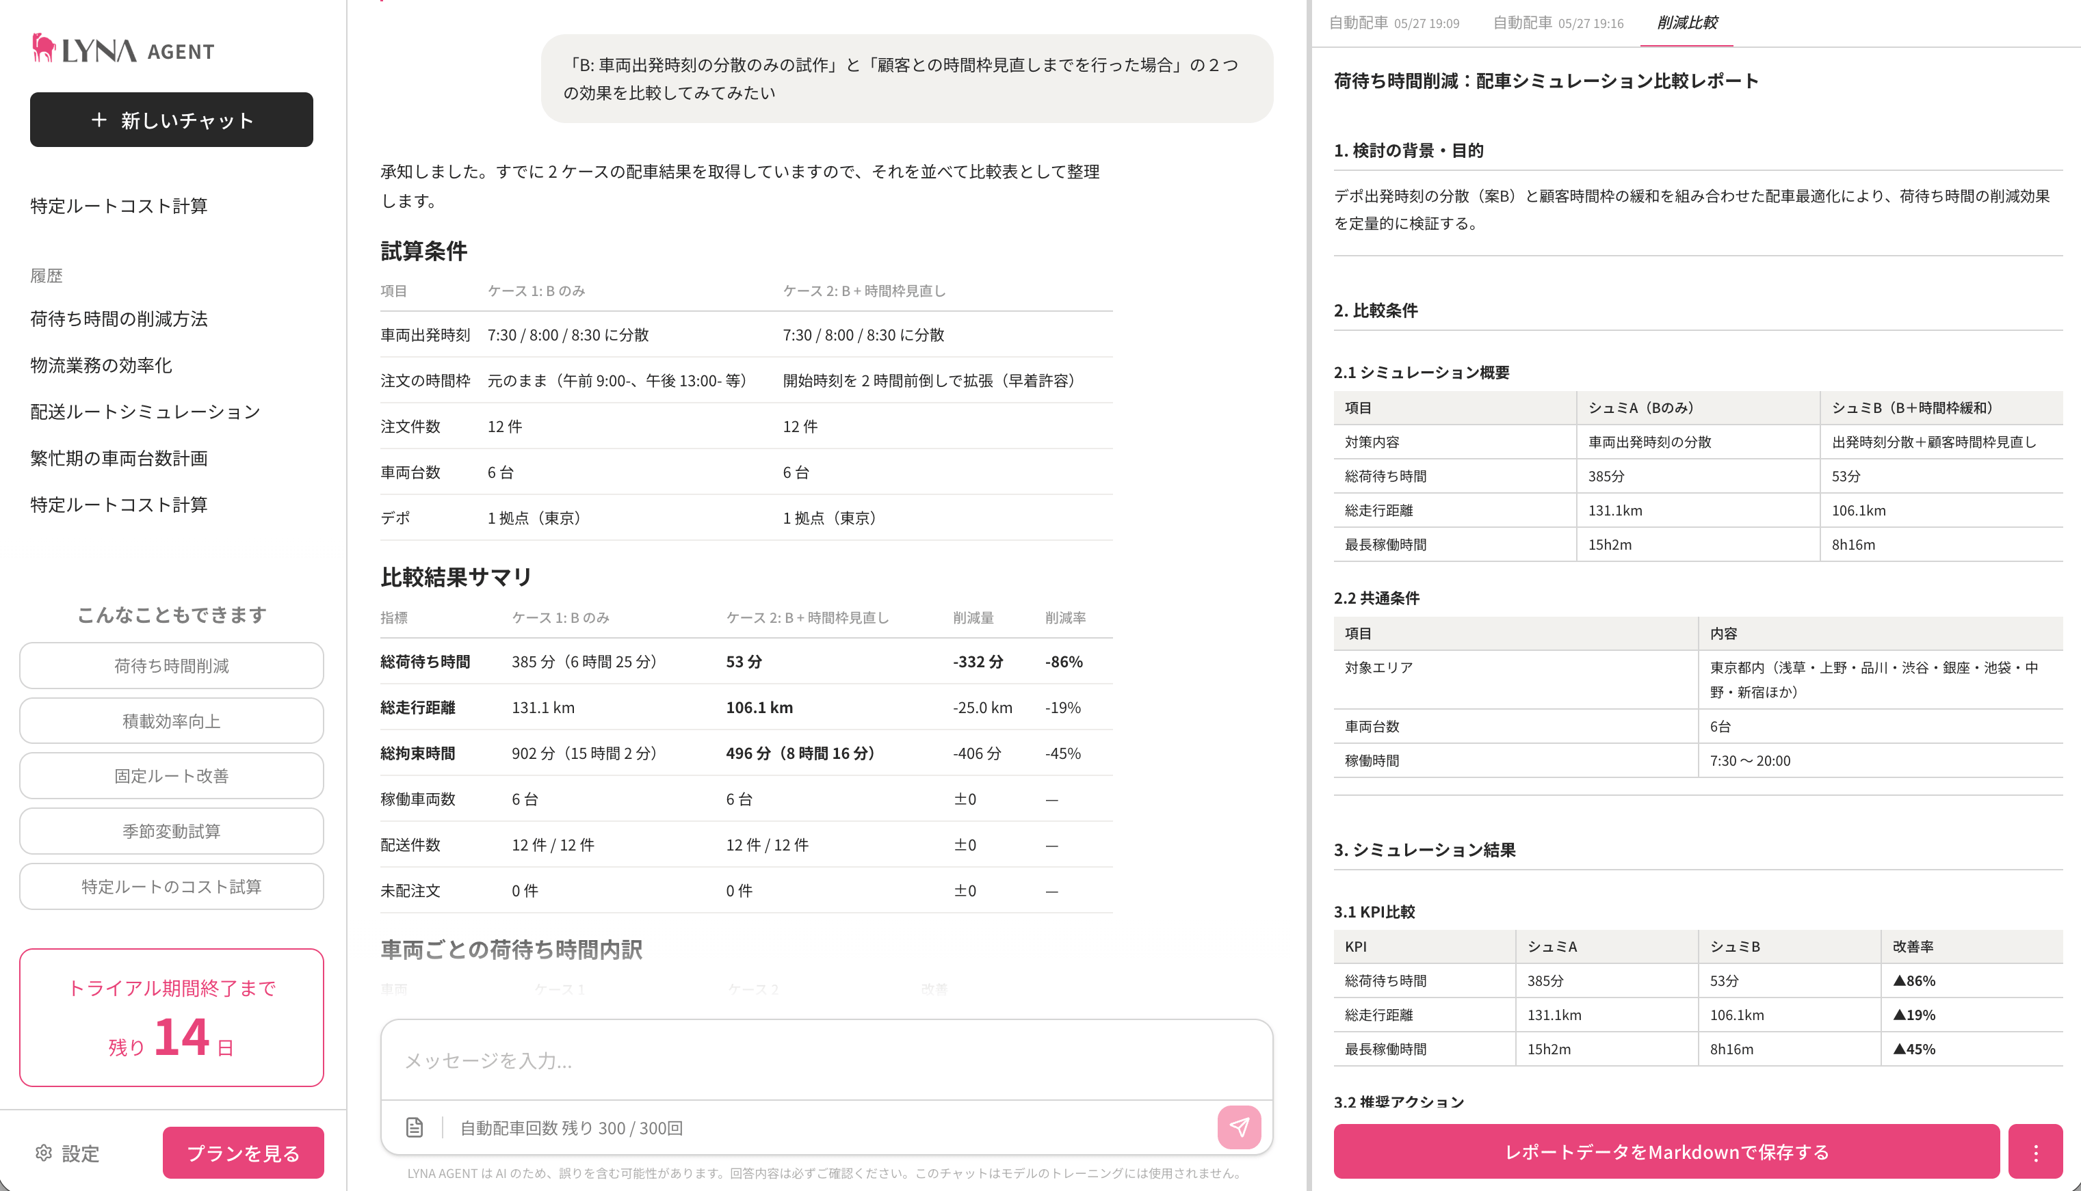Viewport: 2081px width, 1191px height.
Task: Open history item 物流業務の効率化
Action: [x=101, y=365]
